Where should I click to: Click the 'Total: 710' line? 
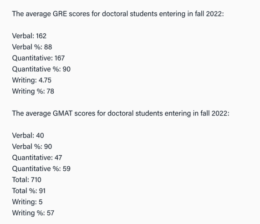(27, 180)
